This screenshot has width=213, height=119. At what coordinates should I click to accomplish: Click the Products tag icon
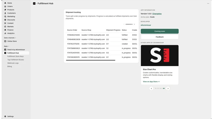pos(5,10)
